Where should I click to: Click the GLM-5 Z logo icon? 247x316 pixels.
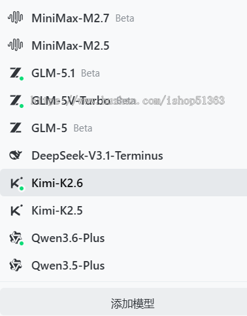(x=16, y=128)
